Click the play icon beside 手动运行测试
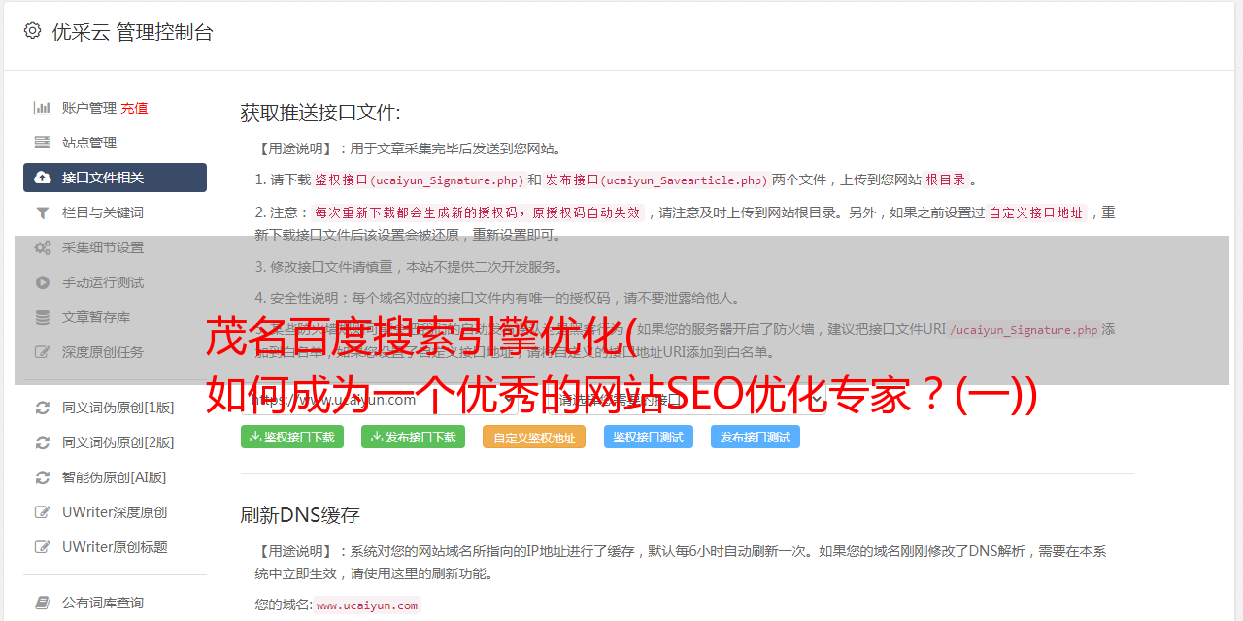Screen dimensions: 1243x621 click(x=43, y=282)
